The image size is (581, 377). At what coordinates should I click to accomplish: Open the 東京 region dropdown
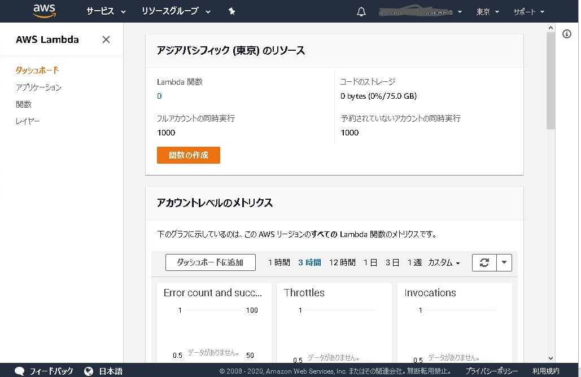click(487, 11)
